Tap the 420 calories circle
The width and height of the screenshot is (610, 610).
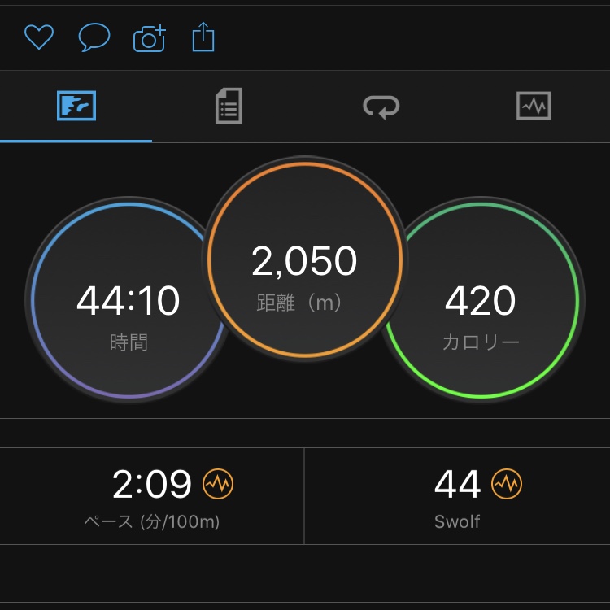481,299
